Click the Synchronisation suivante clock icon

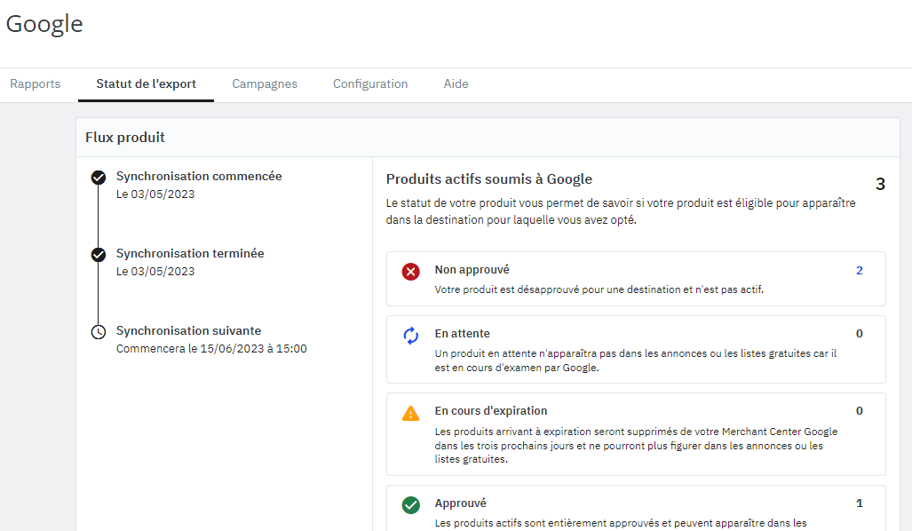[x=99, y=332]
